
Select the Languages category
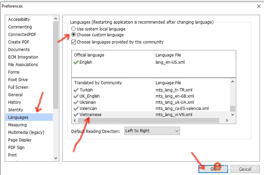tap(29, 117)
